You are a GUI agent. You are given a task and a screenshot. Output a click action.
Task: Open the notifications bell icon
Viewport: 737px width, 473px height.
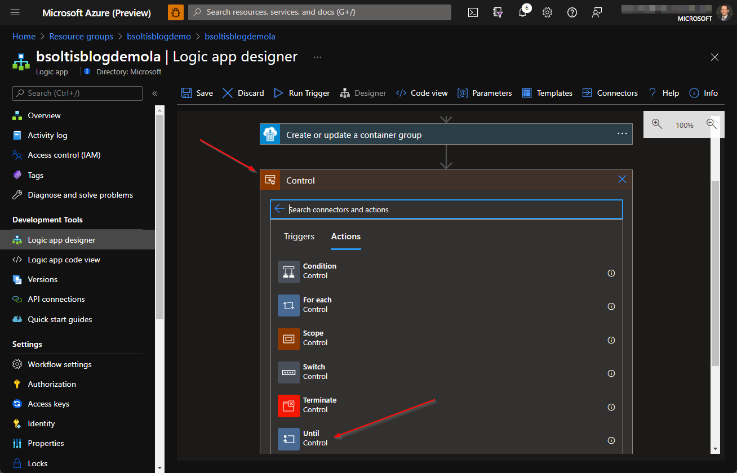[x=522, y=12]
